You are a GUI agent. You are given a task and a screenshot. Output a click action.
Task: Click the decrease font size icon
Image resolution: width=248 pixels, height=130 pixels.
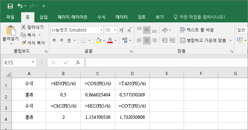click(x=129, y=30)
